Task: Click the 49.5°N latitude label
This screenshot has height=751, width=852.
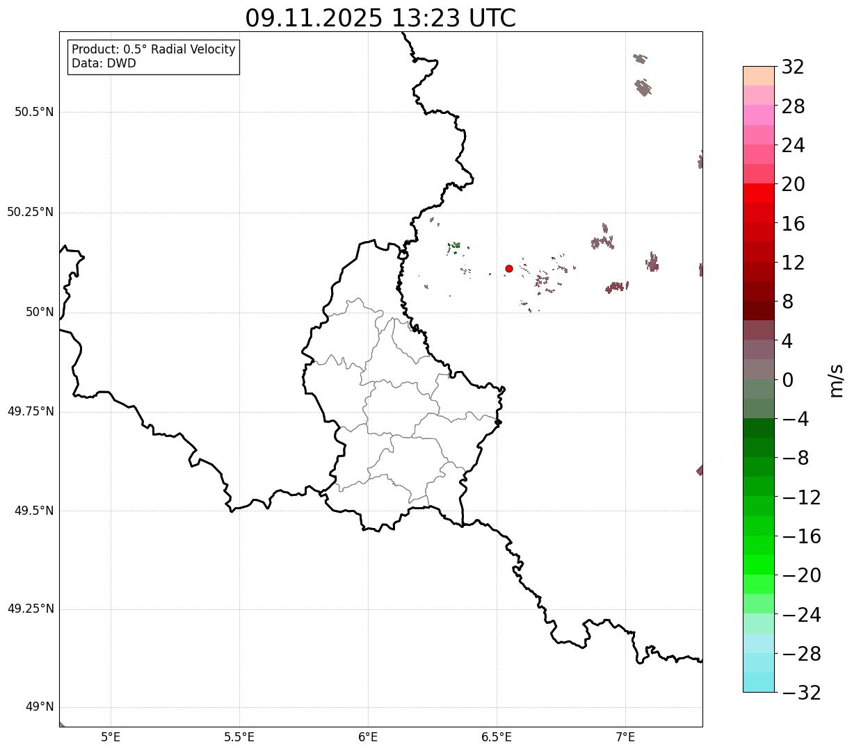Action: click(34, 511)
